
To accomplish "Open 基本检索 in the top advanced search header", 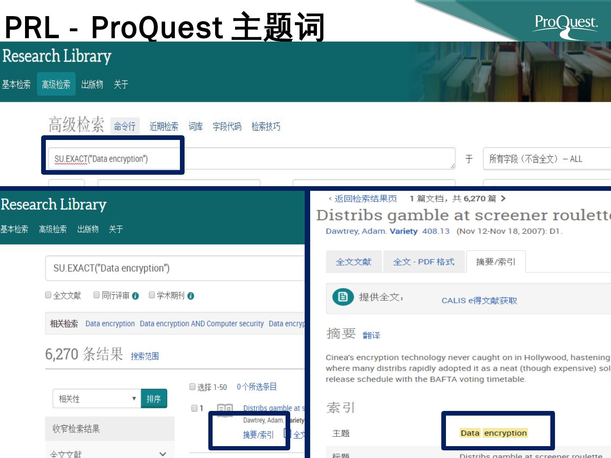I will tap(16, 84).
